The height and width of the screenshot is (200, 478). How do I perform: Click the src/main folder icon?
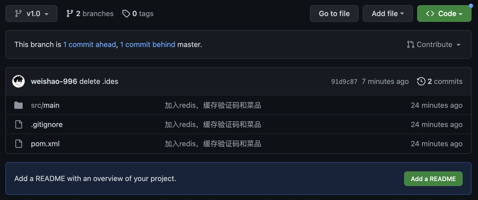click(18, 105)
